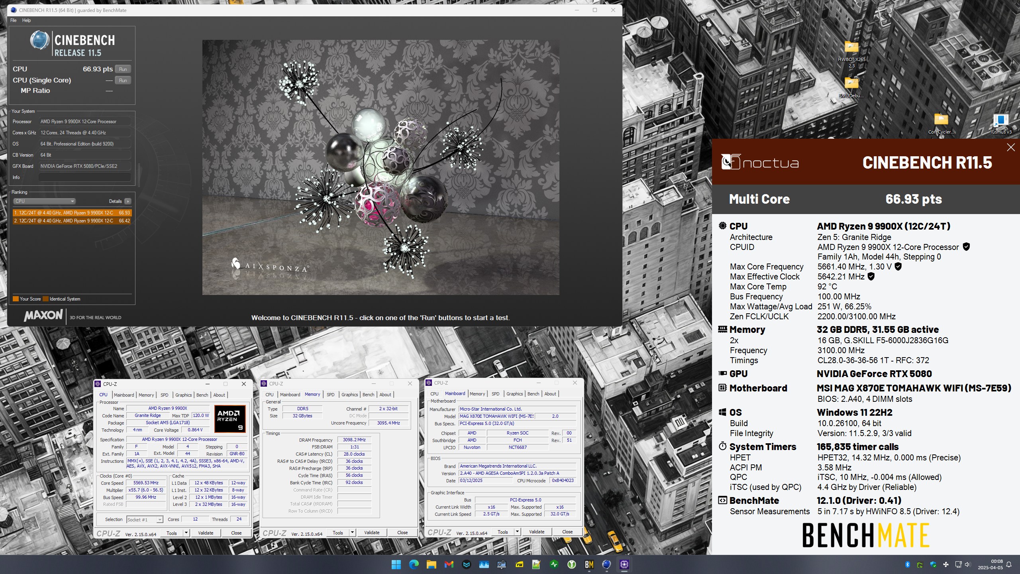Expand ranking Details arrow

127,201
